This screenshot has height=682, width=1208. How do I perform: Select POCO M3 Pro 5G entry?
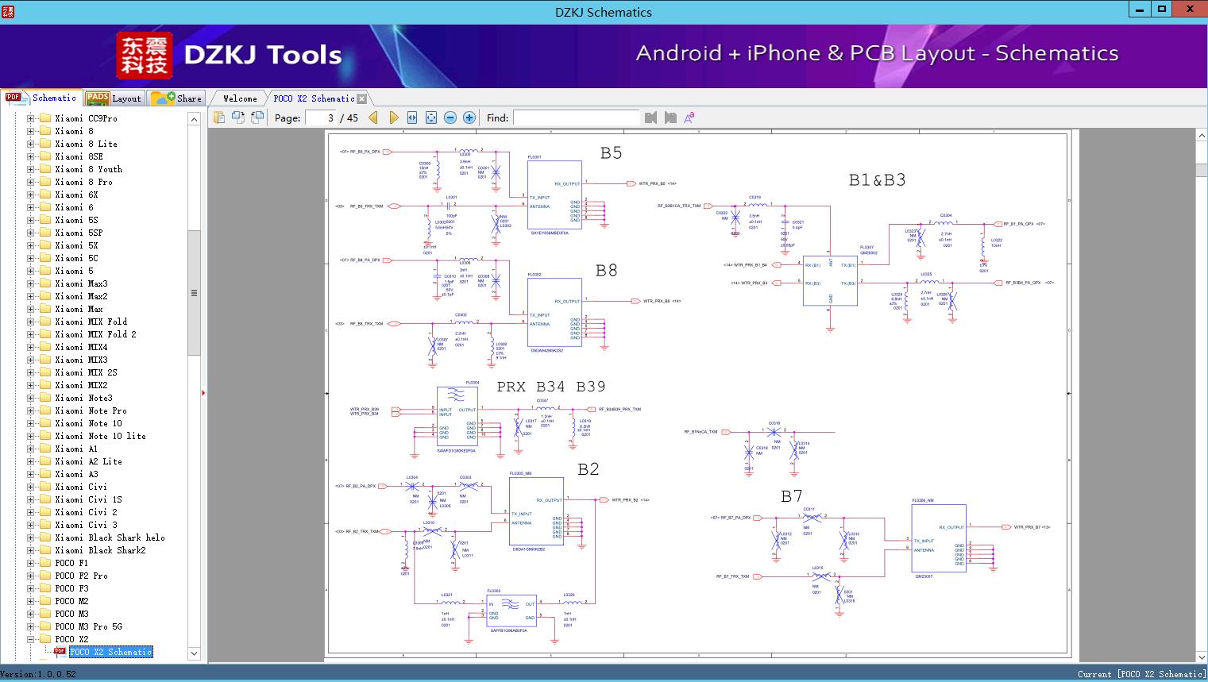point(88,626)
